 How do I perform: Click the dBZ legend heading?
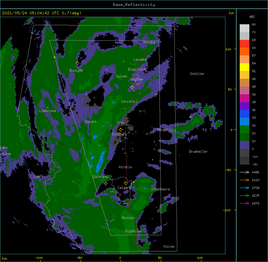252,16
